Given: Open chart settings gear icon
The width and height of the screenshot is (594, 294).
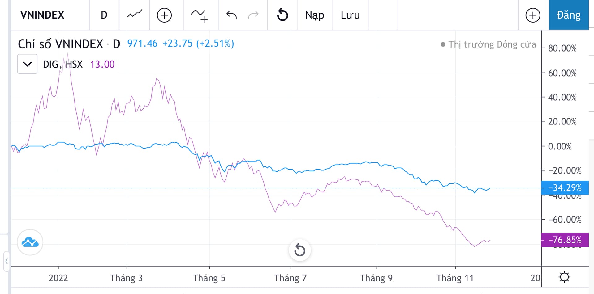Looking at the screenshot, I should tap(564, 277).
